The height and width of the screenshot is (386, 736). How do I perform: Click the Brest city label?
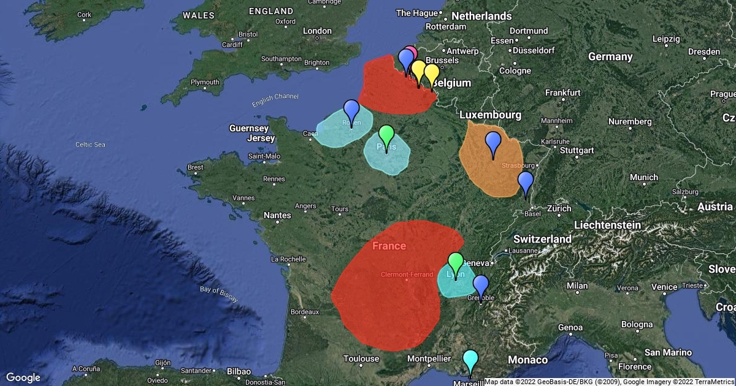coord(196,167)
